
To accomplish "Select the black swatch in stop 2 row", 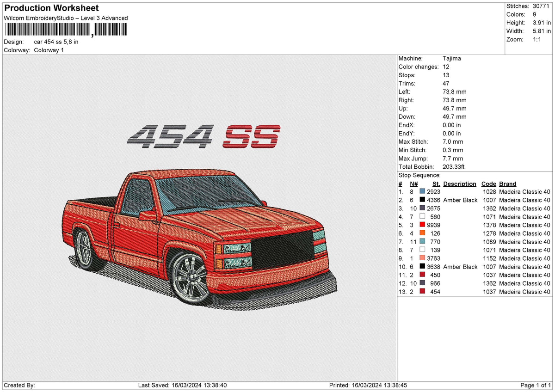I will (422, 199).
